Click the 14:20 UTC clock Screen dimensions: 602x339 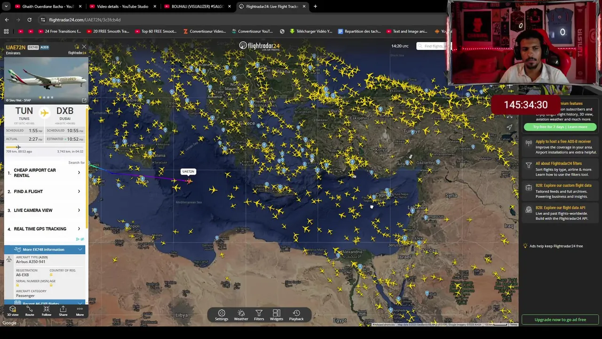pyautogui.click(x=400, y=46)
